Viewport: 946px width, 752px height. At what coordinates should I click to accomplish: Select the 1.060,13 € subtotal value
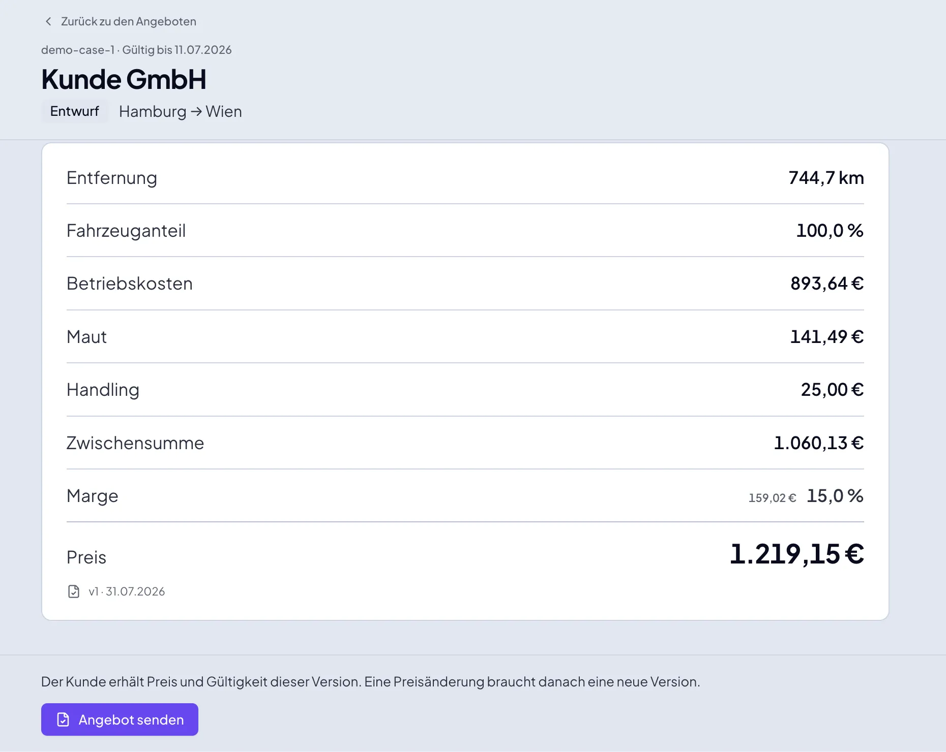[x=819, y=443]
